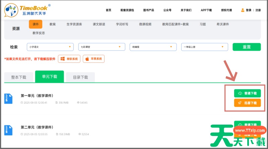Click the file size icon beside 318.9MB

click(x=57, y=103)
